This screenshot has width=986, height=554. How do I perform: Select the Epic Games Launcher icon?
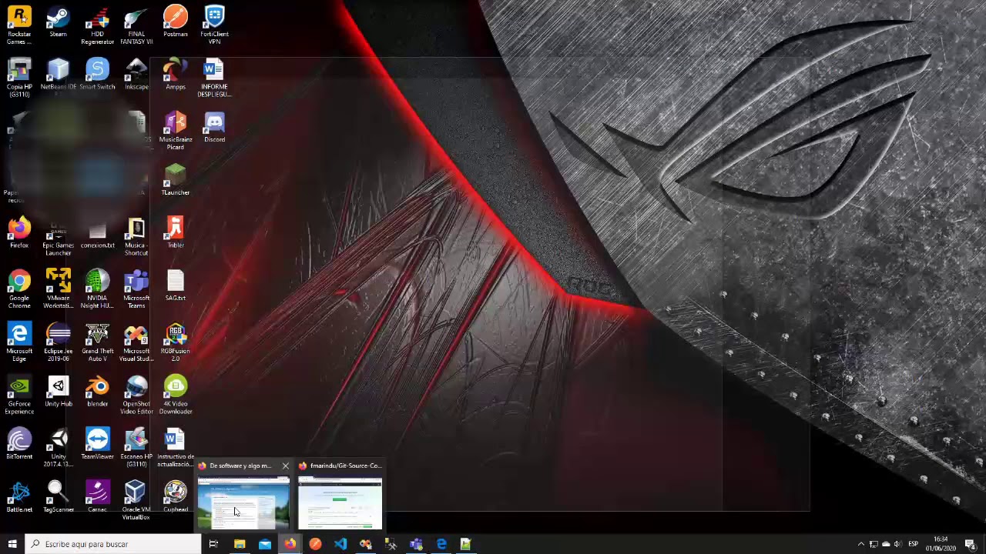click(58, 236)
